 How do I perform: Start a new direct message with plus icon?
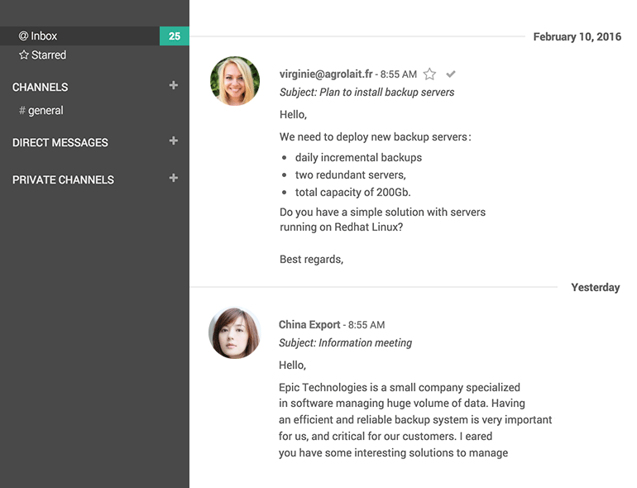tap(173, 141)
